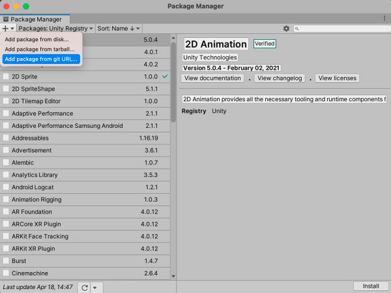The image size is (391, 293).
Task: Toggle the expander box beside AR Foundation
Action: coord(6,211)
